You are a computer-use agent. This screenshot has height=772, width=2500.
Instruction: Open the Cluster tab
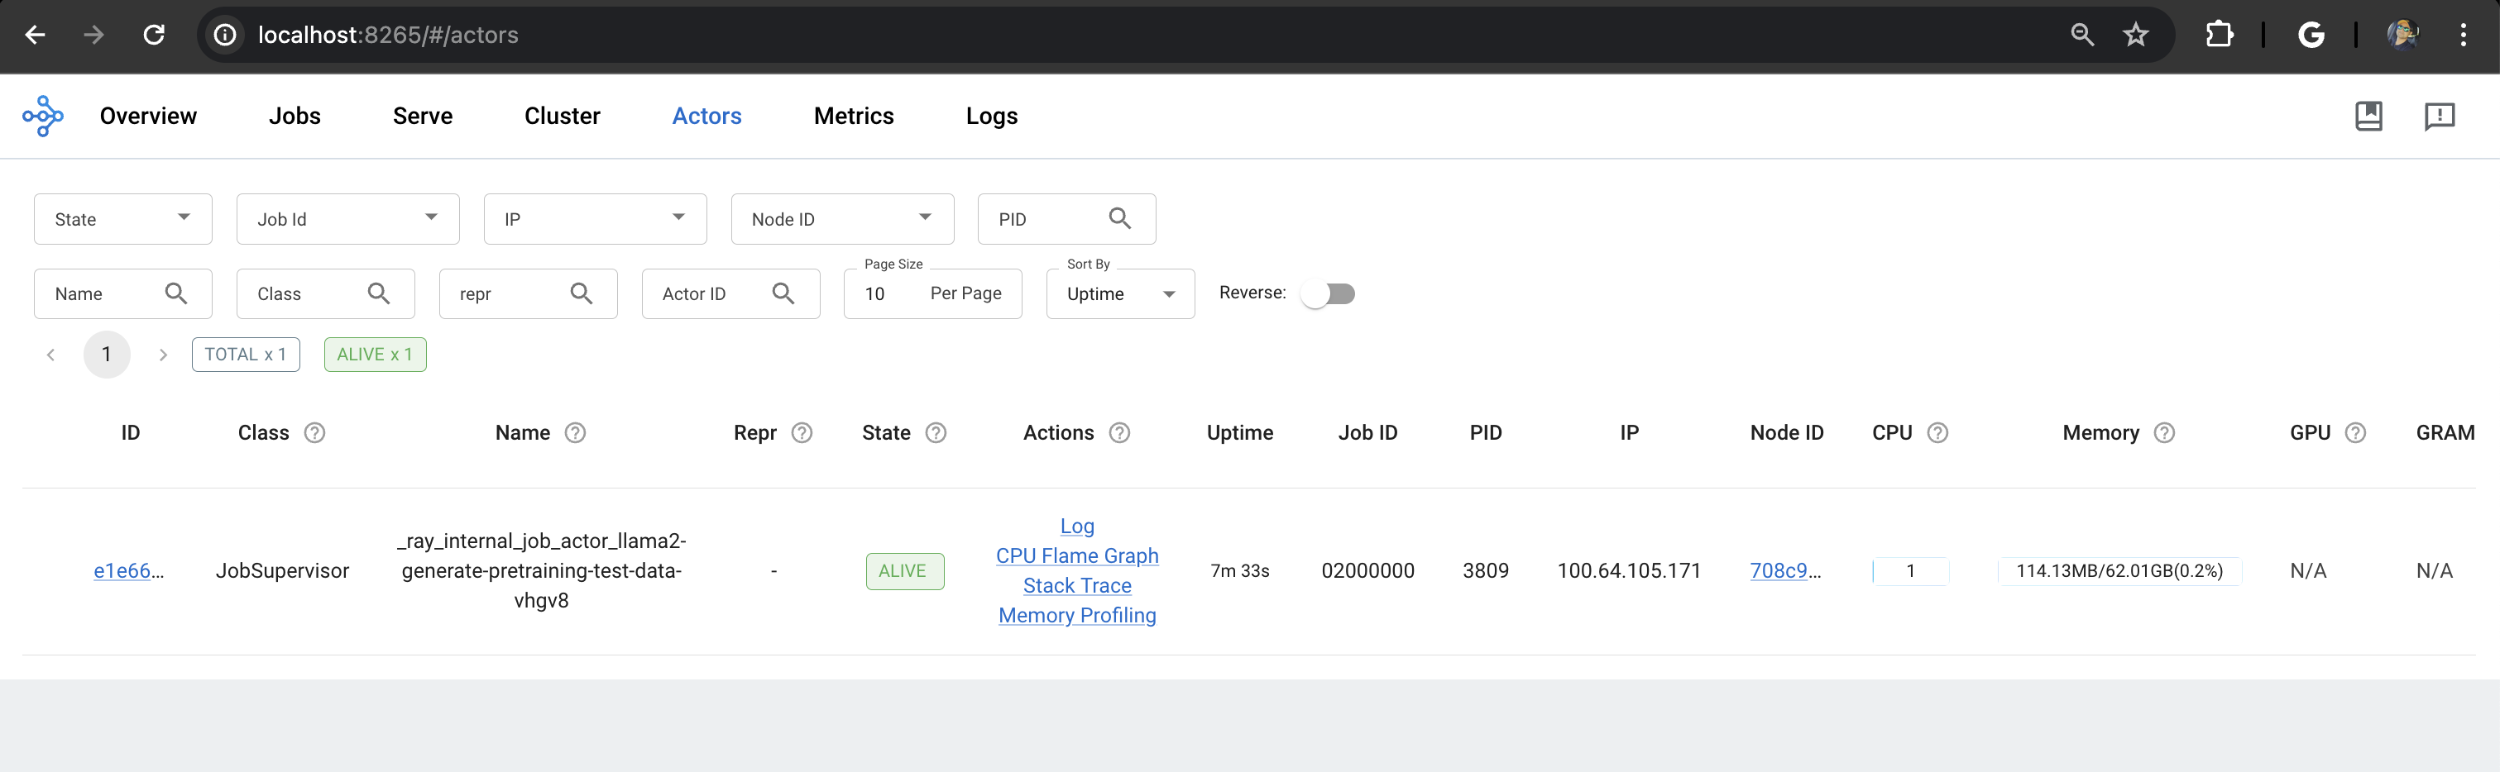pos(562,116)
